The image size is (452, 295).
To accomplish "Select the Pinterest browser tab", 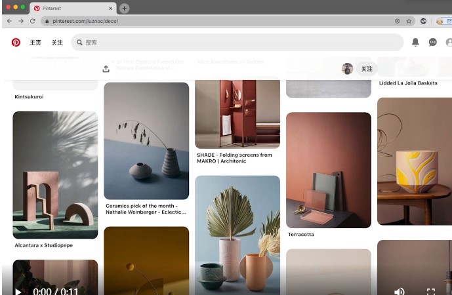I will point(73,9).
